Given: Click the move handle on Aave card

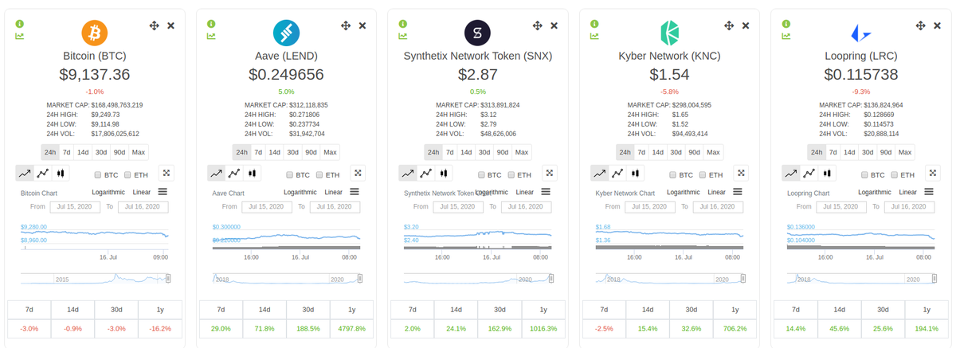Looking at the screenshot, I should [346, 26].
